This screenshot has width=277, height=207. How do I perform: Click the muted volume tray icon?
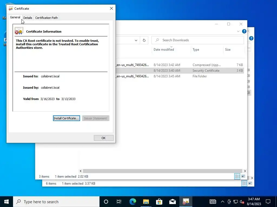pyautogui.click(x=242, y=202)
